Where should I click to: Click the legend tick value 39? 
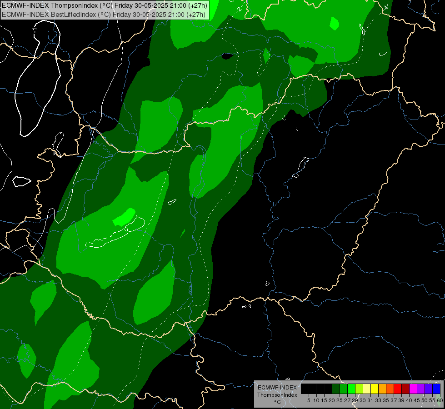tap(401, 400)
